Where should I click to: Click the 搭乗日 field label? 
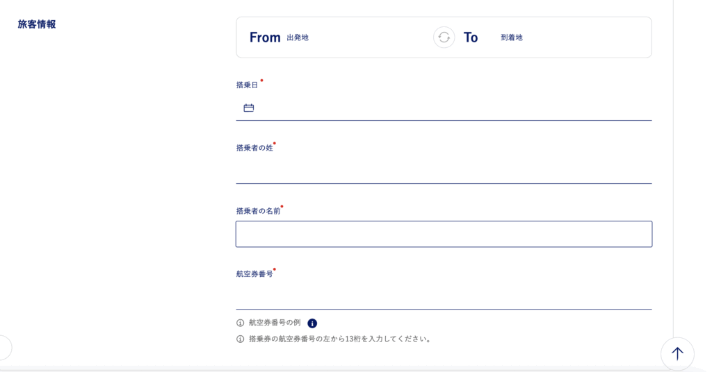[247, 85]
